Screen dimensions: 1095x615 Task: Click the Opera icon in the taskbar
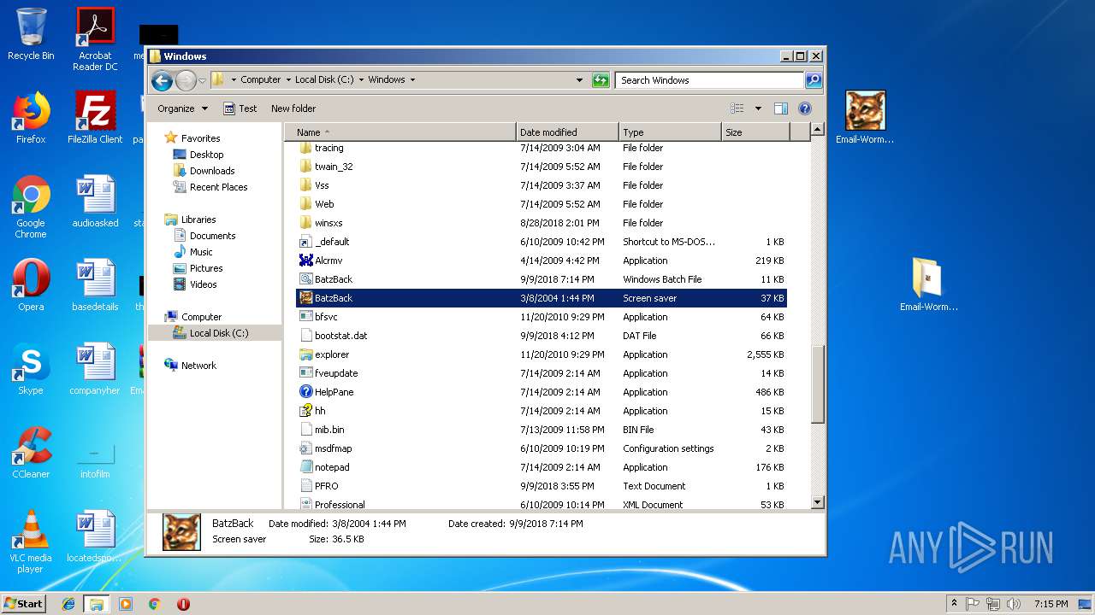click(183, 604)
